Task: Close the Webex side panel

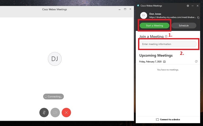Action: 198,6
